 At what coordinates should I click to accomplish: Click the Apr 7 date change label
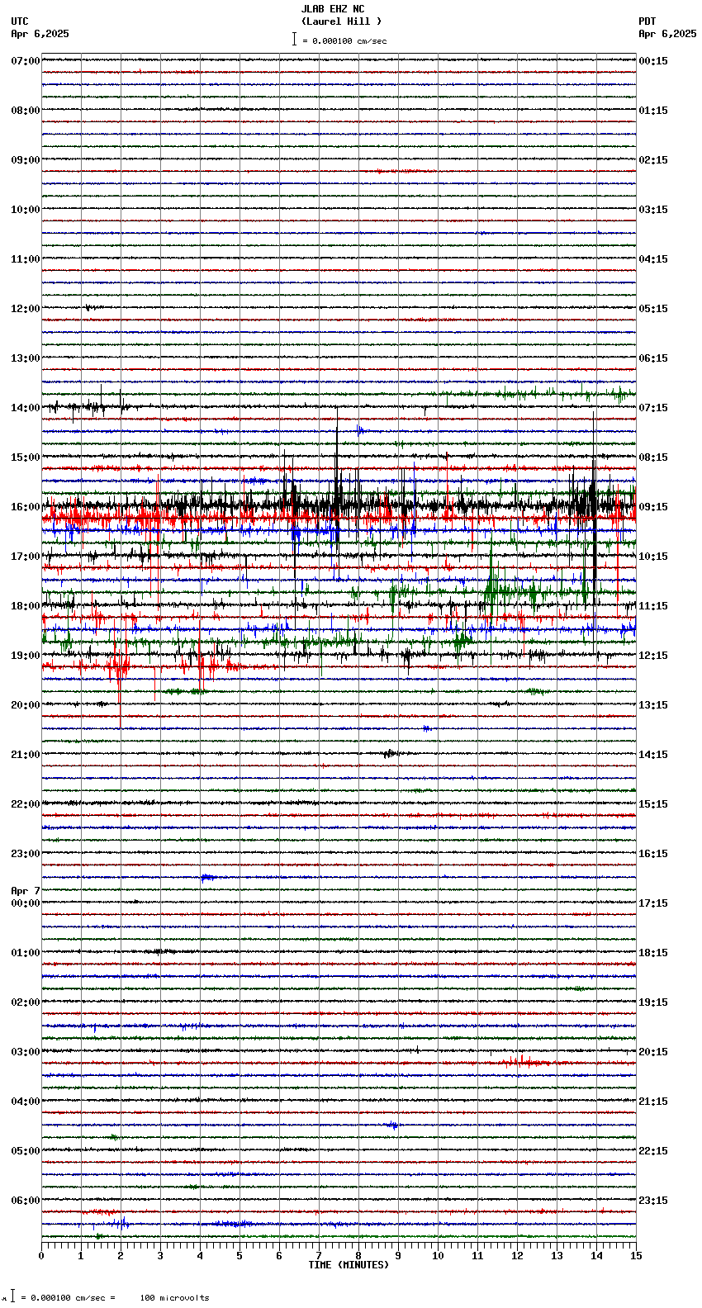tap(26, 891)
